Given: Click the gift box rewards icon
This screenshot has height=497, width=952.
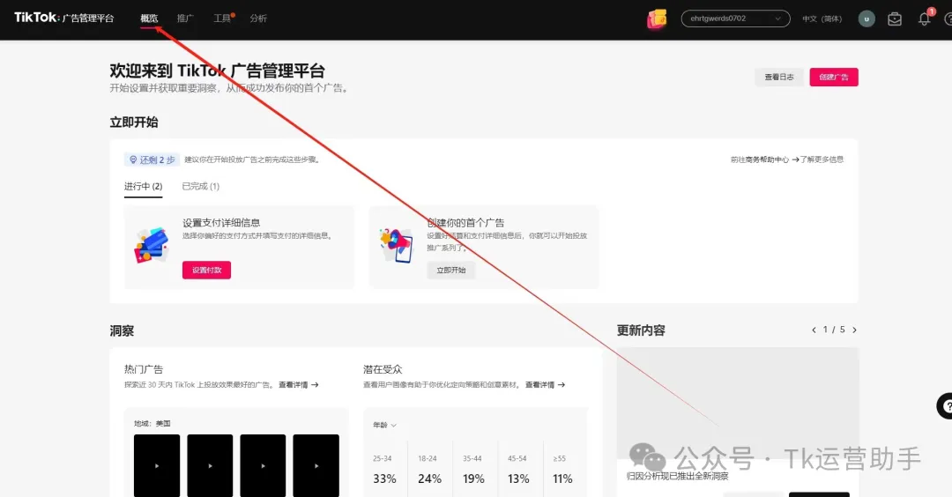Looking at the screenshot, I should pyautogui.click(x=657, y=19).
